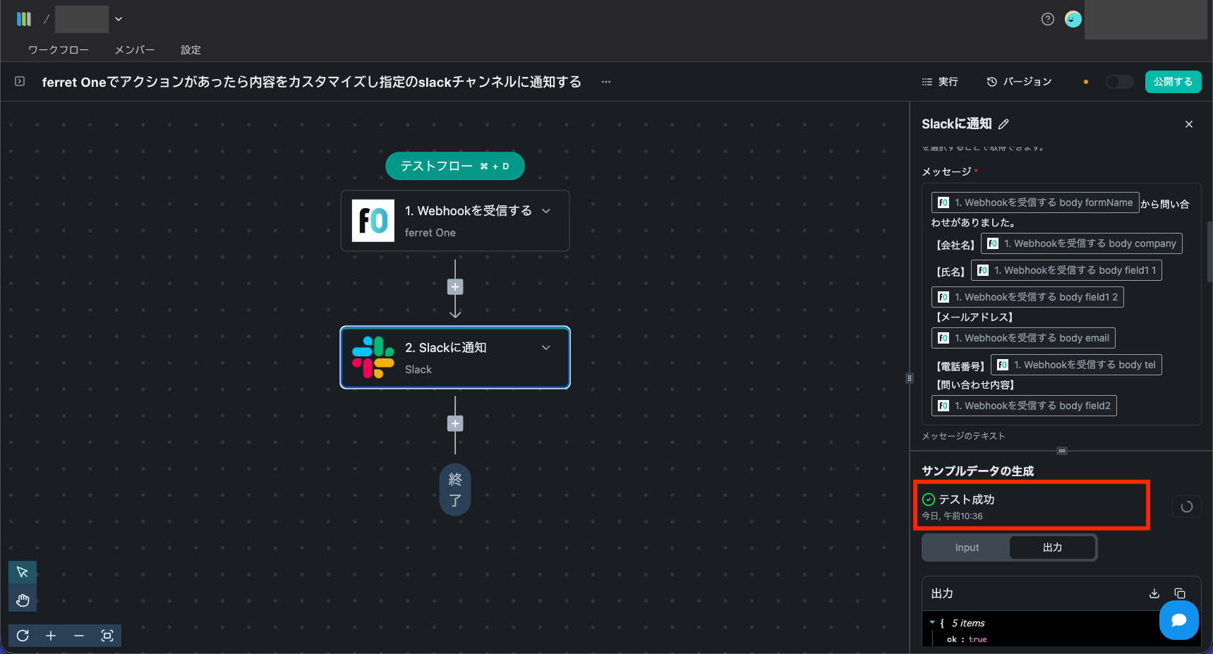
Task: Open the help question mark icon
Action: 1048,19
